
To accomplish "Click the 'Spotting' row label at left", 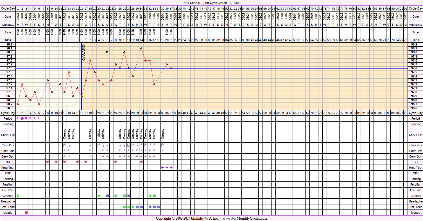I will 8,124.
